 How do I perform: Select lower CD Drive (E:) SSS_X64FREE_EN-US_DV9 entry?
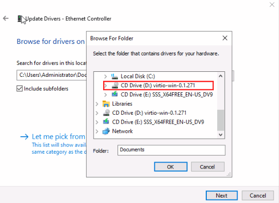tap(158, 122)
